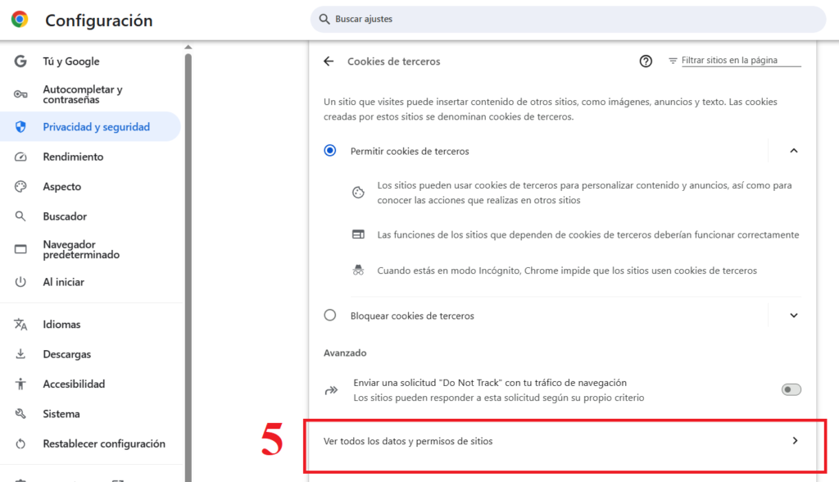Collapse the Permitir cookies de terceros section
839x482 pixels.
(x=794, y=151)
